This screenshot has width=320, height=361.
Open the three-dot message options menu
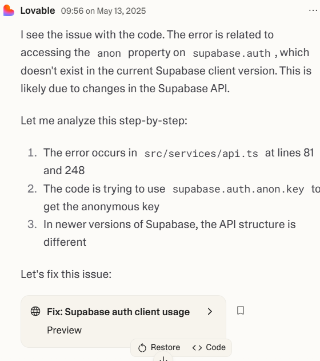click(x=313, y=10)
